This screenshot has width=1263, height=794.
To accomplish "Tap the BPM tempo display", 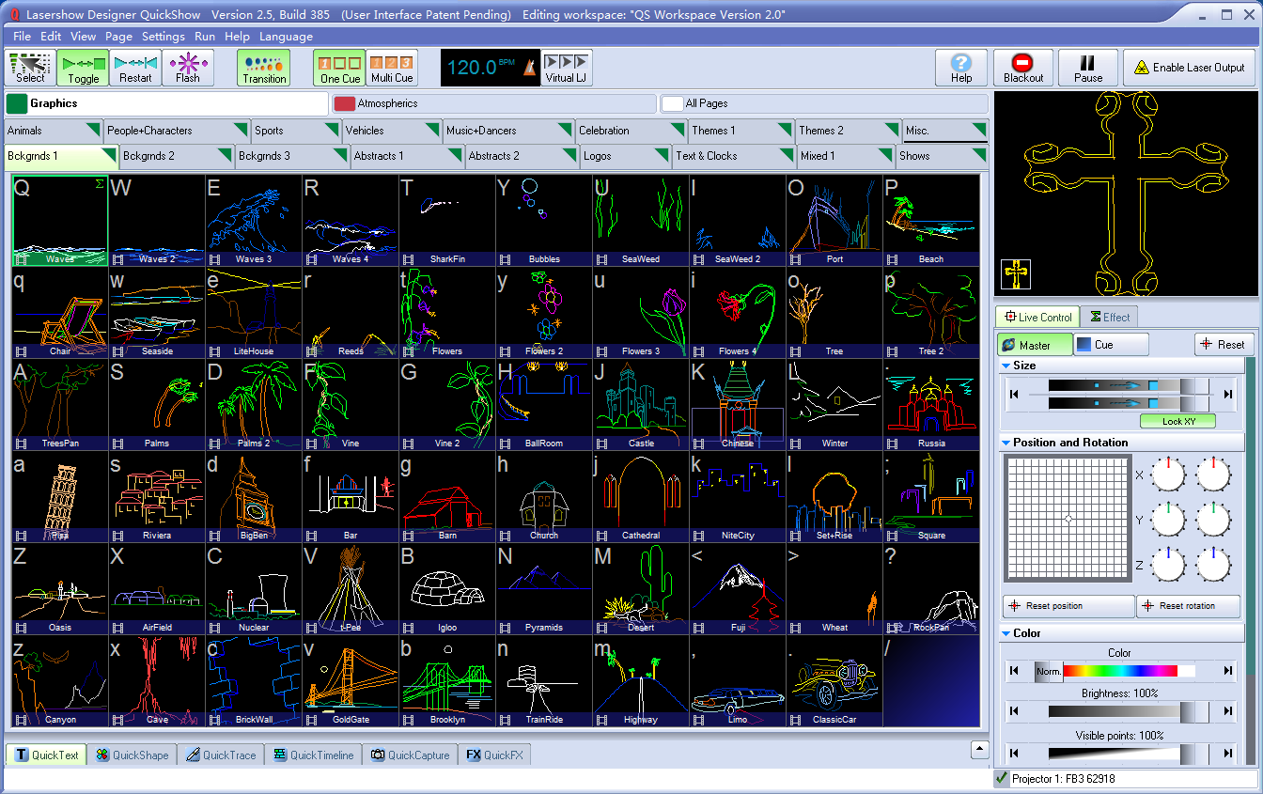I will (491, 68).
